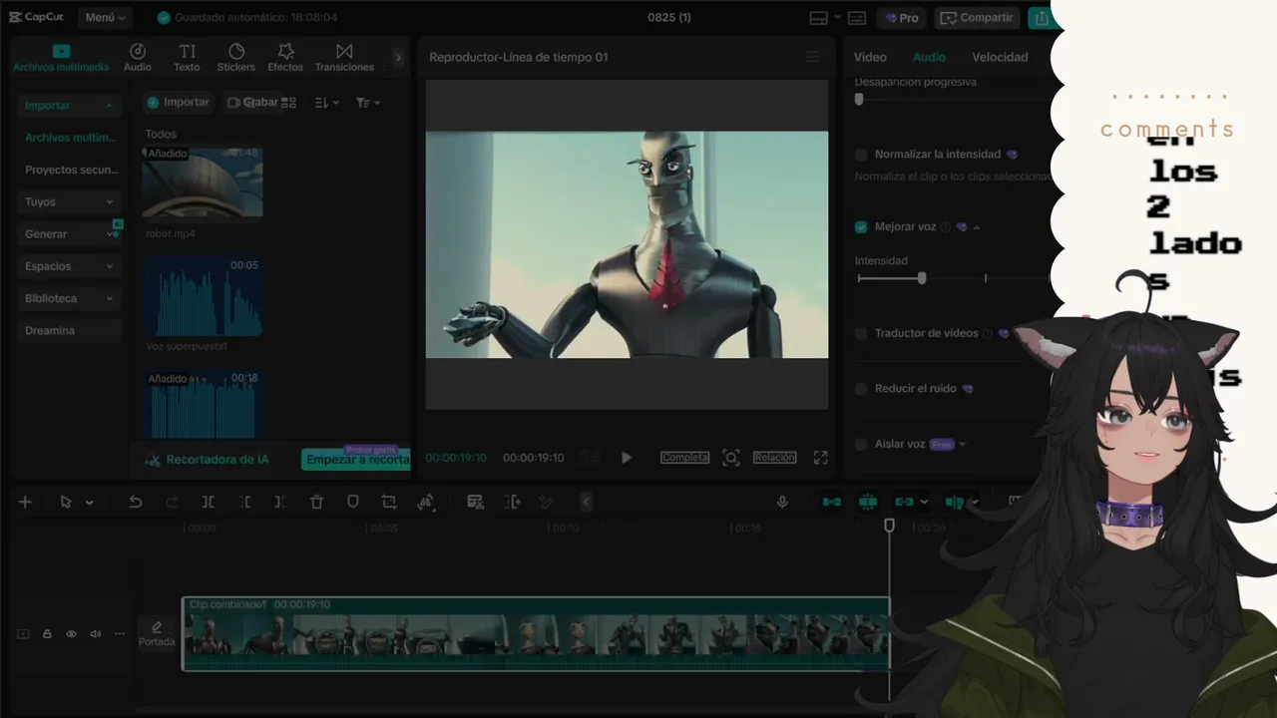Open the Transiciones tab
1277x718 pixels.
click(x=344, y=58)
